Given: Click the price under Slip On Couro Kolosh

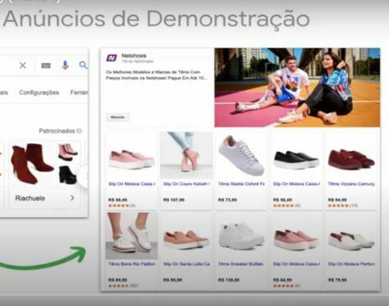Looking at the screenshot, I should (x=174, y=200).
